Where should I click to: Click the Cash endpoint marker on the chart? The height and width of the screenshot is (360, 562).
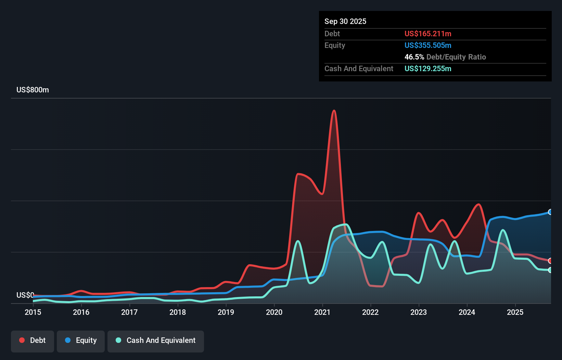tap(550, 270)
